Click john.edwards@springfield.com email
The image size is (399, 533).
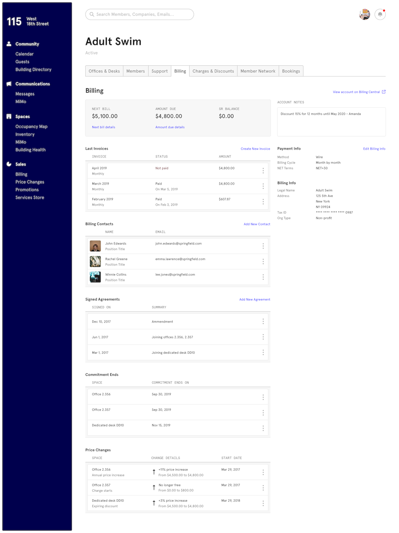coord(178,244)
